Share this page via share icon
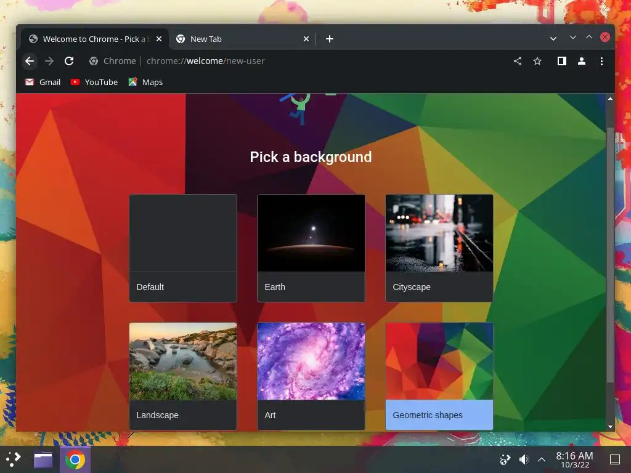The width and height of the screenshot is (631, 473). tap(518, 61)
